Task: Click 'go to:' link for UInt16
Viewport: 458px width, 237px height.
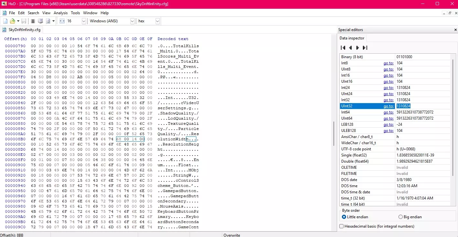Action: [x=388, y=81]
